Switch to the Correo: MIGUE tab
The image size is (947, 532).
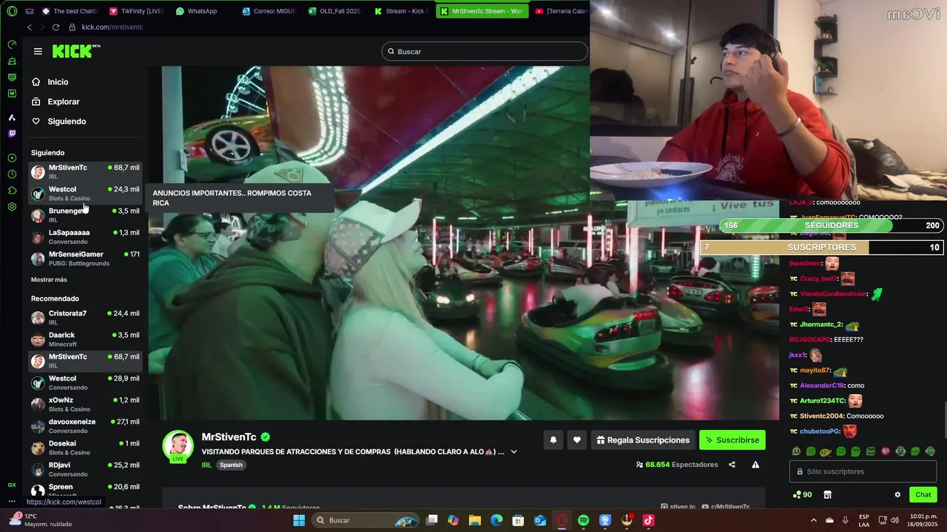(x=269, y=11)
